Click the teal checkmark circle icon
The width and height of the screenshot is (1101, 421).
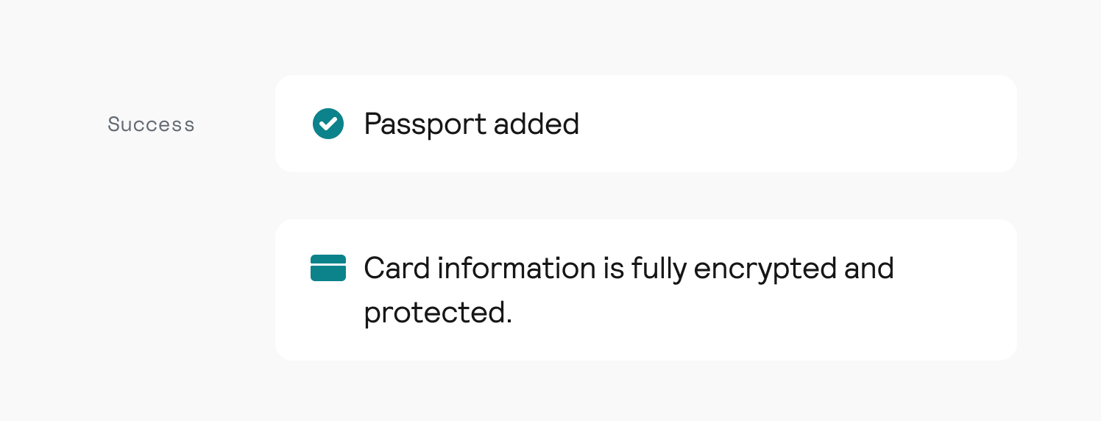(328, 124)
